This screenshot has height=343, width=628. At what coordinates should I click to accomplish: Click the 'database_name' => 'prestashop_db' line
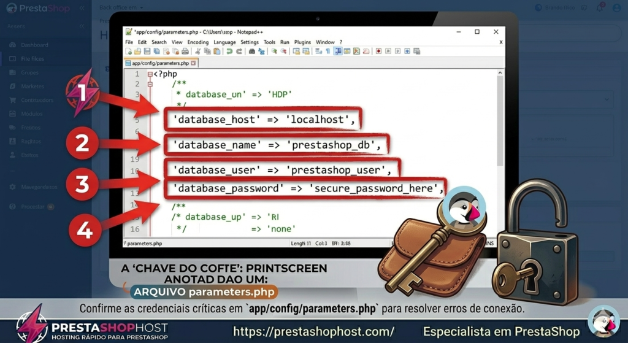[277, 145]
